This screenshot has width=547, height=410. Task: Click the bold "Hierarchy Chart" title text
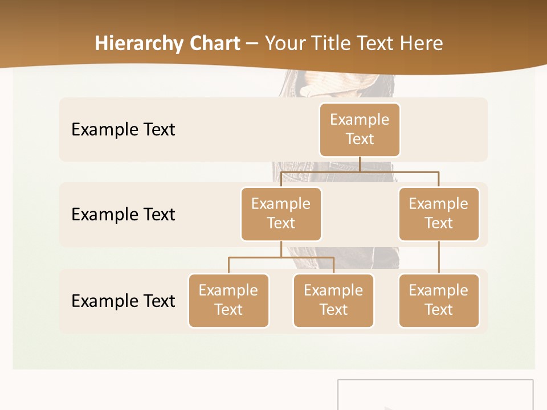(x=168, y=43)
